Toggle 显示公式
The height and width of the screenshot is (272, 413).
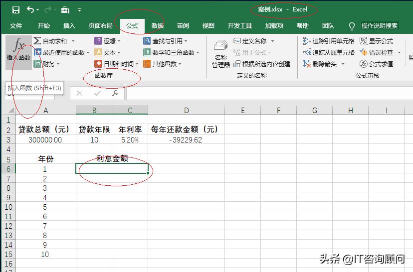377,41
